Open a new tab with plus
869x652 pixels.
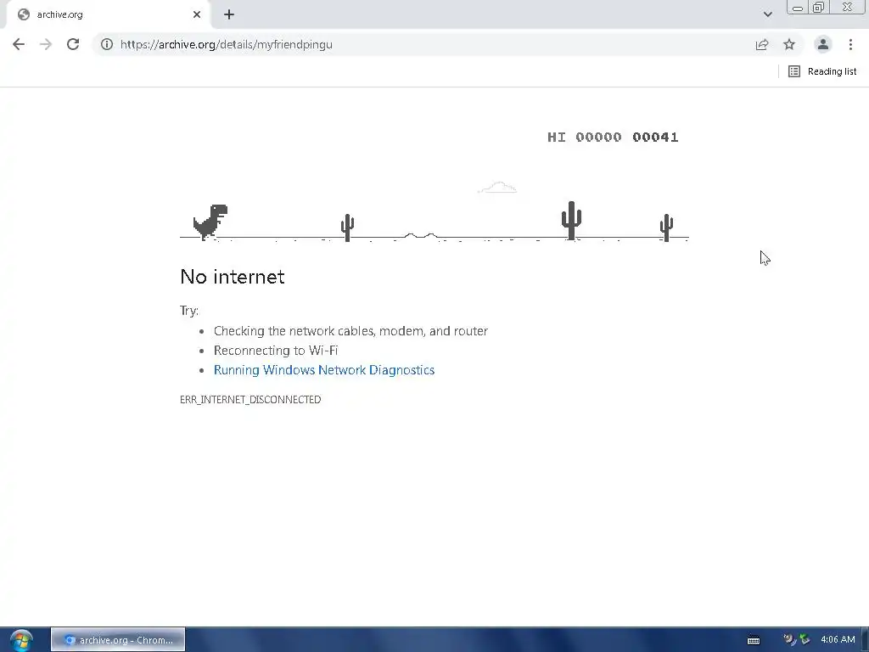[229, 14]
